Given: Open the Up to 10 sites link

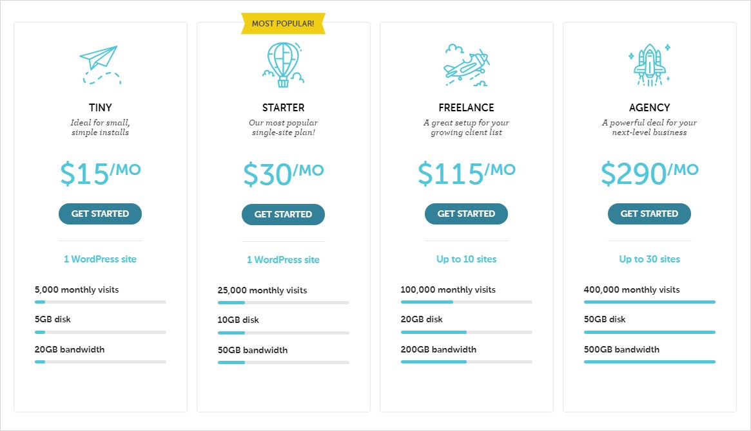Looking at the screenshot, I should point(466,259).
